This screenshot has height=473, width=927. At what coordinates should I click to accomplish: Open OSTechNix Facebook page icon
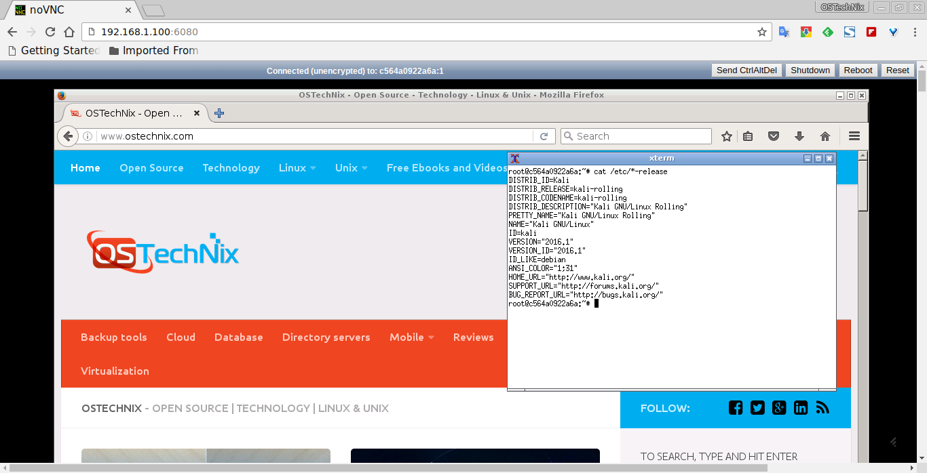736,408
